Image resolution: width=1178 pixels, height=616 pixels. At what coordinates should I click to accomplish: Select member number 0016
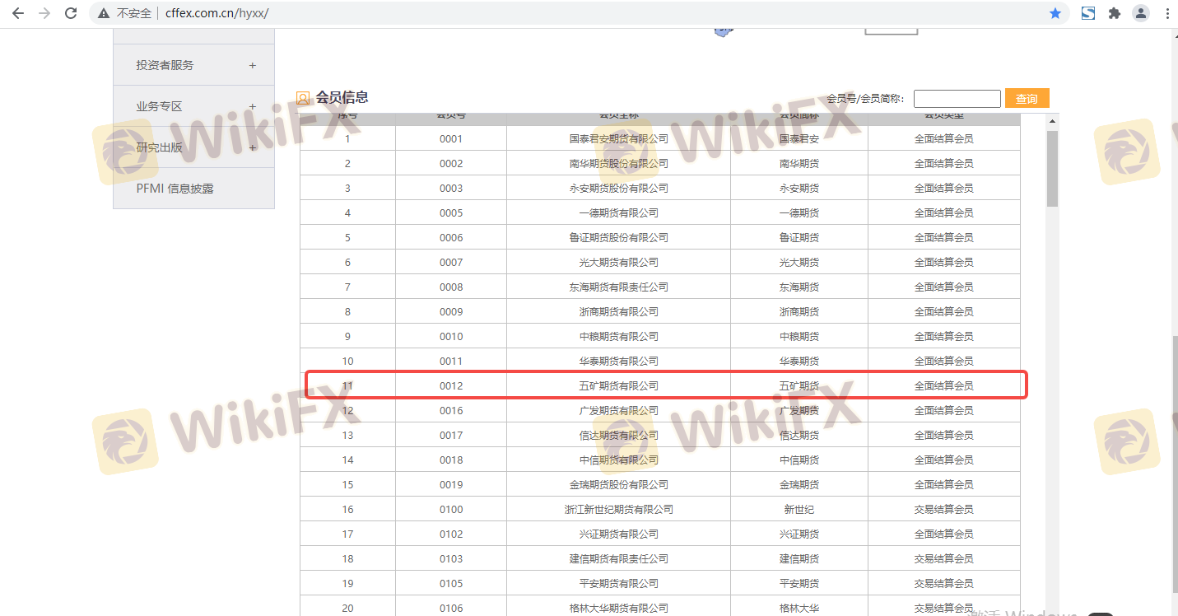[451, 411]
